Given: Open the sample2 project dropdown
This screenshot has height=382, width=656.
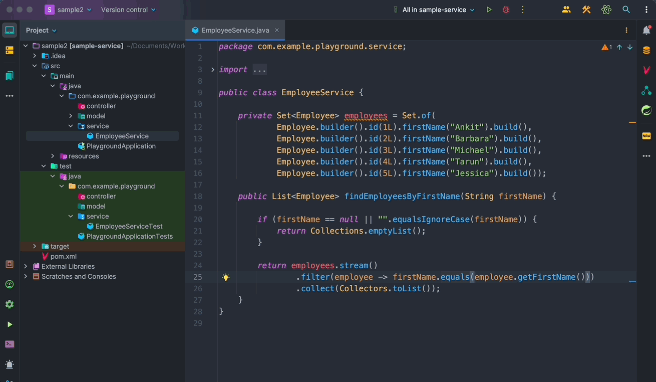Looking at the screenshot, I should click(68, 10).
